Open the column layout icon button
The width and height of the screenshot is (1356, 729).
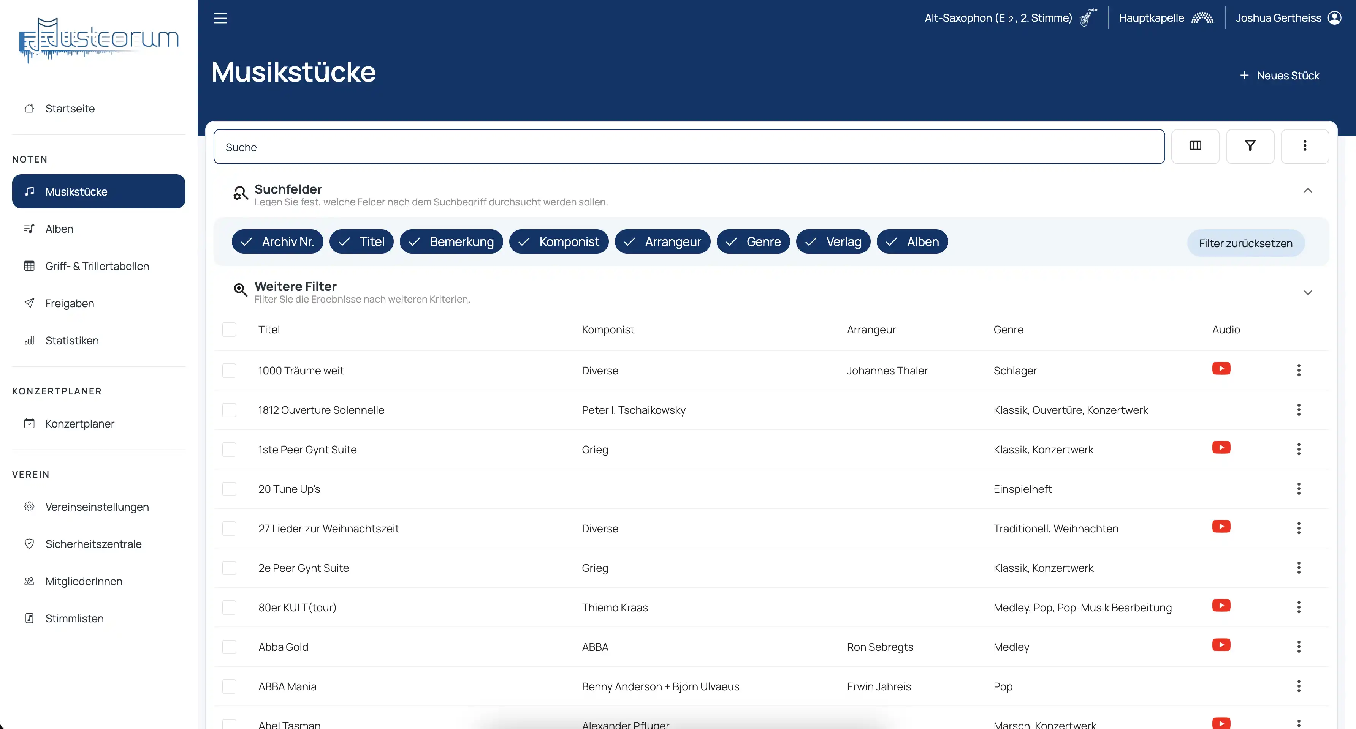point(1195,146)
